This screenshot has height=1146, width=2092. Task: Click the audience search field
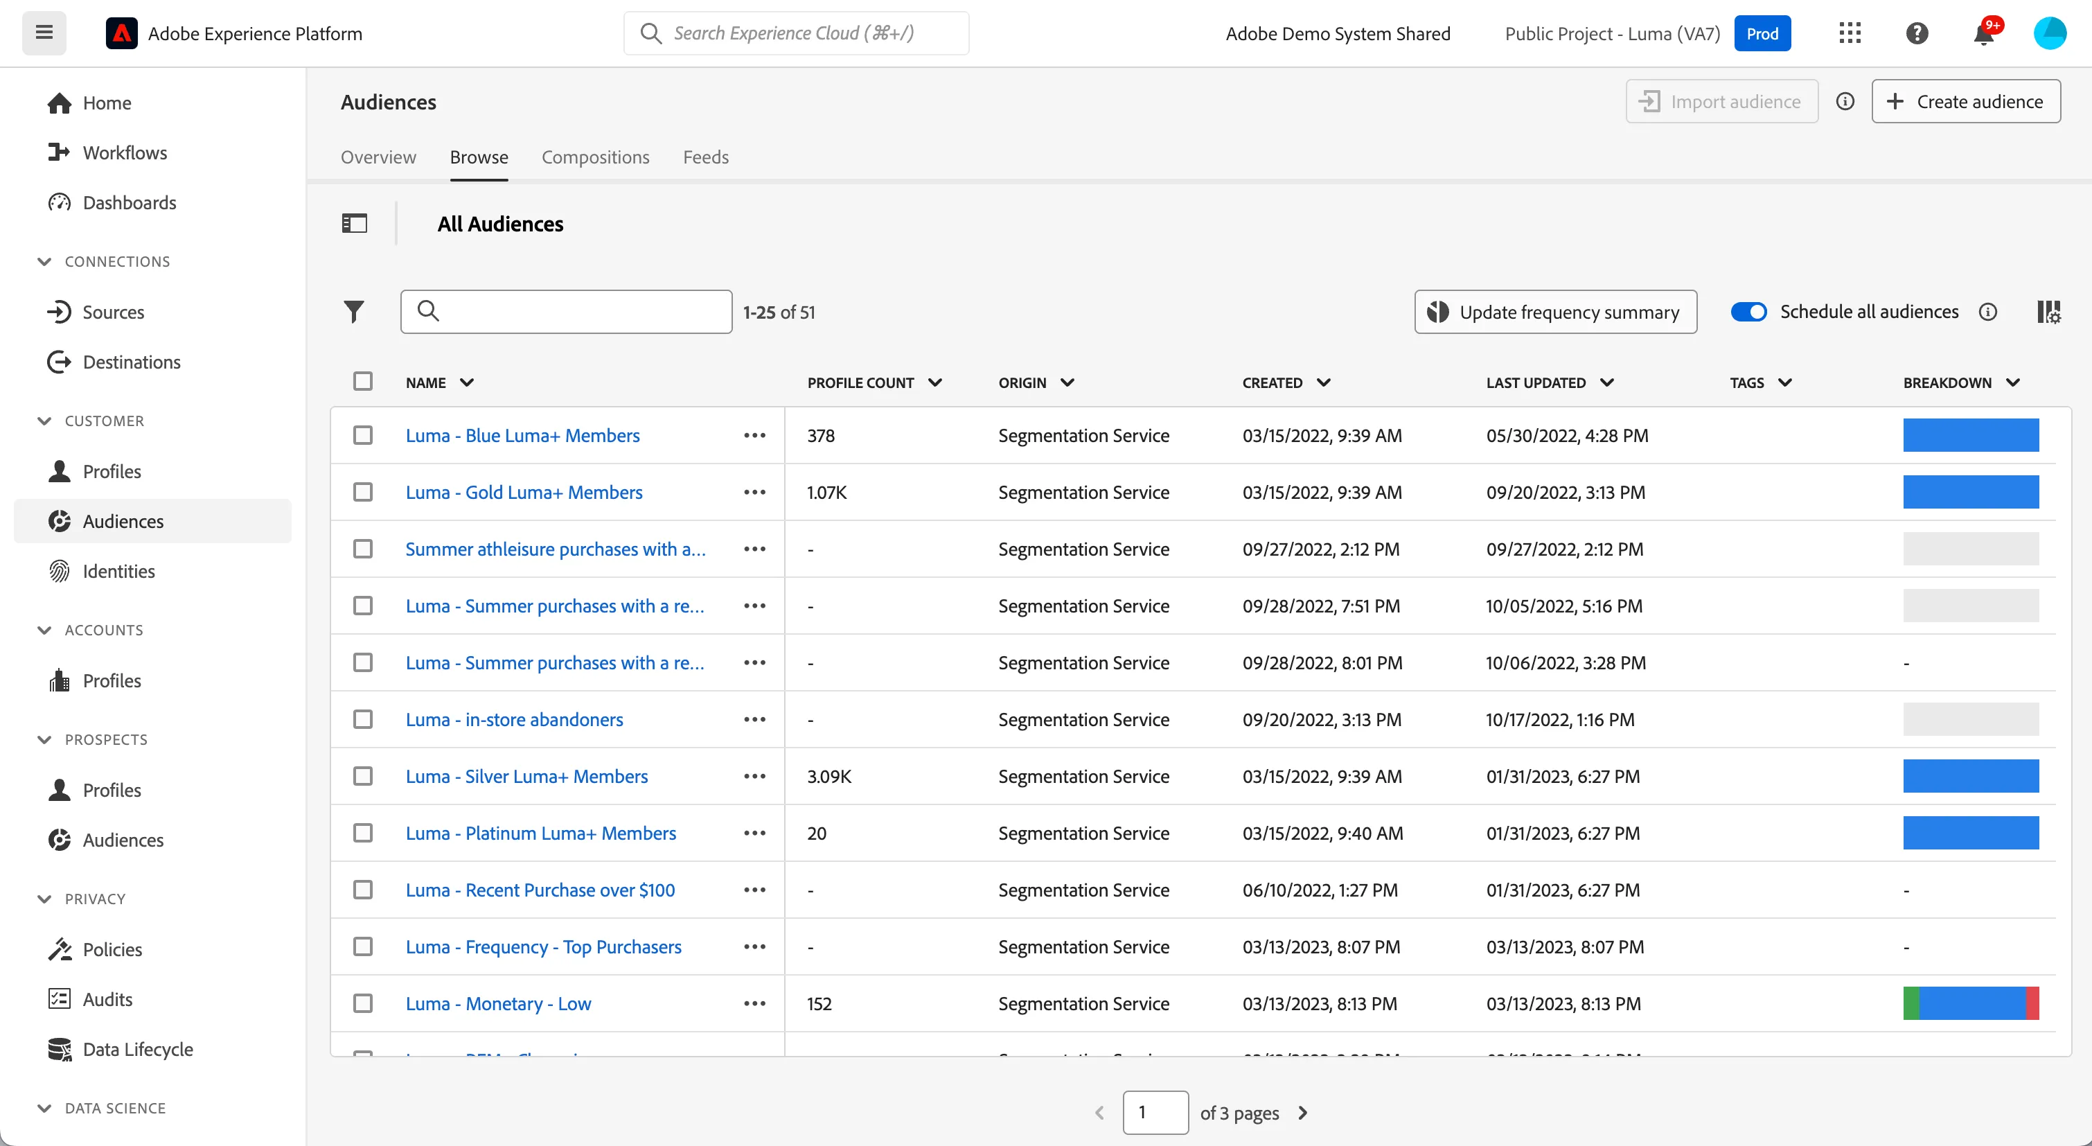coord(566,312)
